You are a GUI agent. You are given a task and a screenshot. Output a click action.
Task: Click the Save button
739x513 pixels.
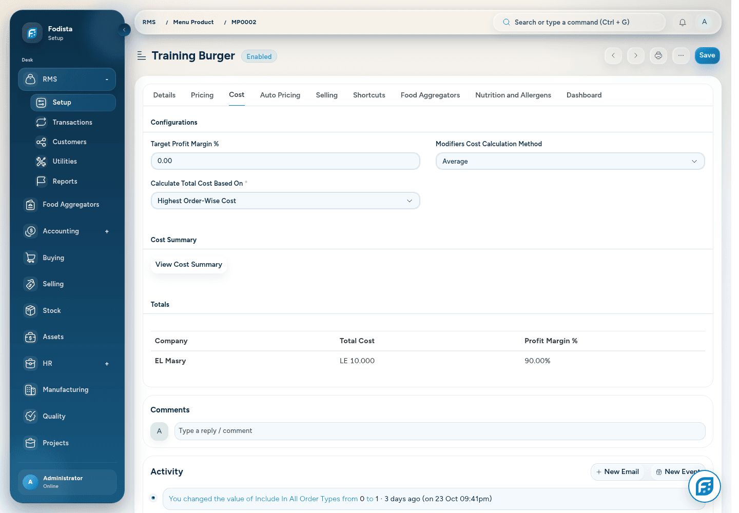[x=707, y=55]
